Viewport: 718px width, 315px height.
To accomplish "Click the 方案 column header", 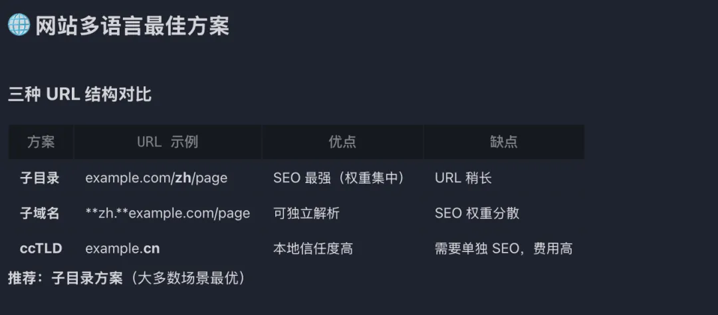I will pyautogui.click(x=41, y=142).
